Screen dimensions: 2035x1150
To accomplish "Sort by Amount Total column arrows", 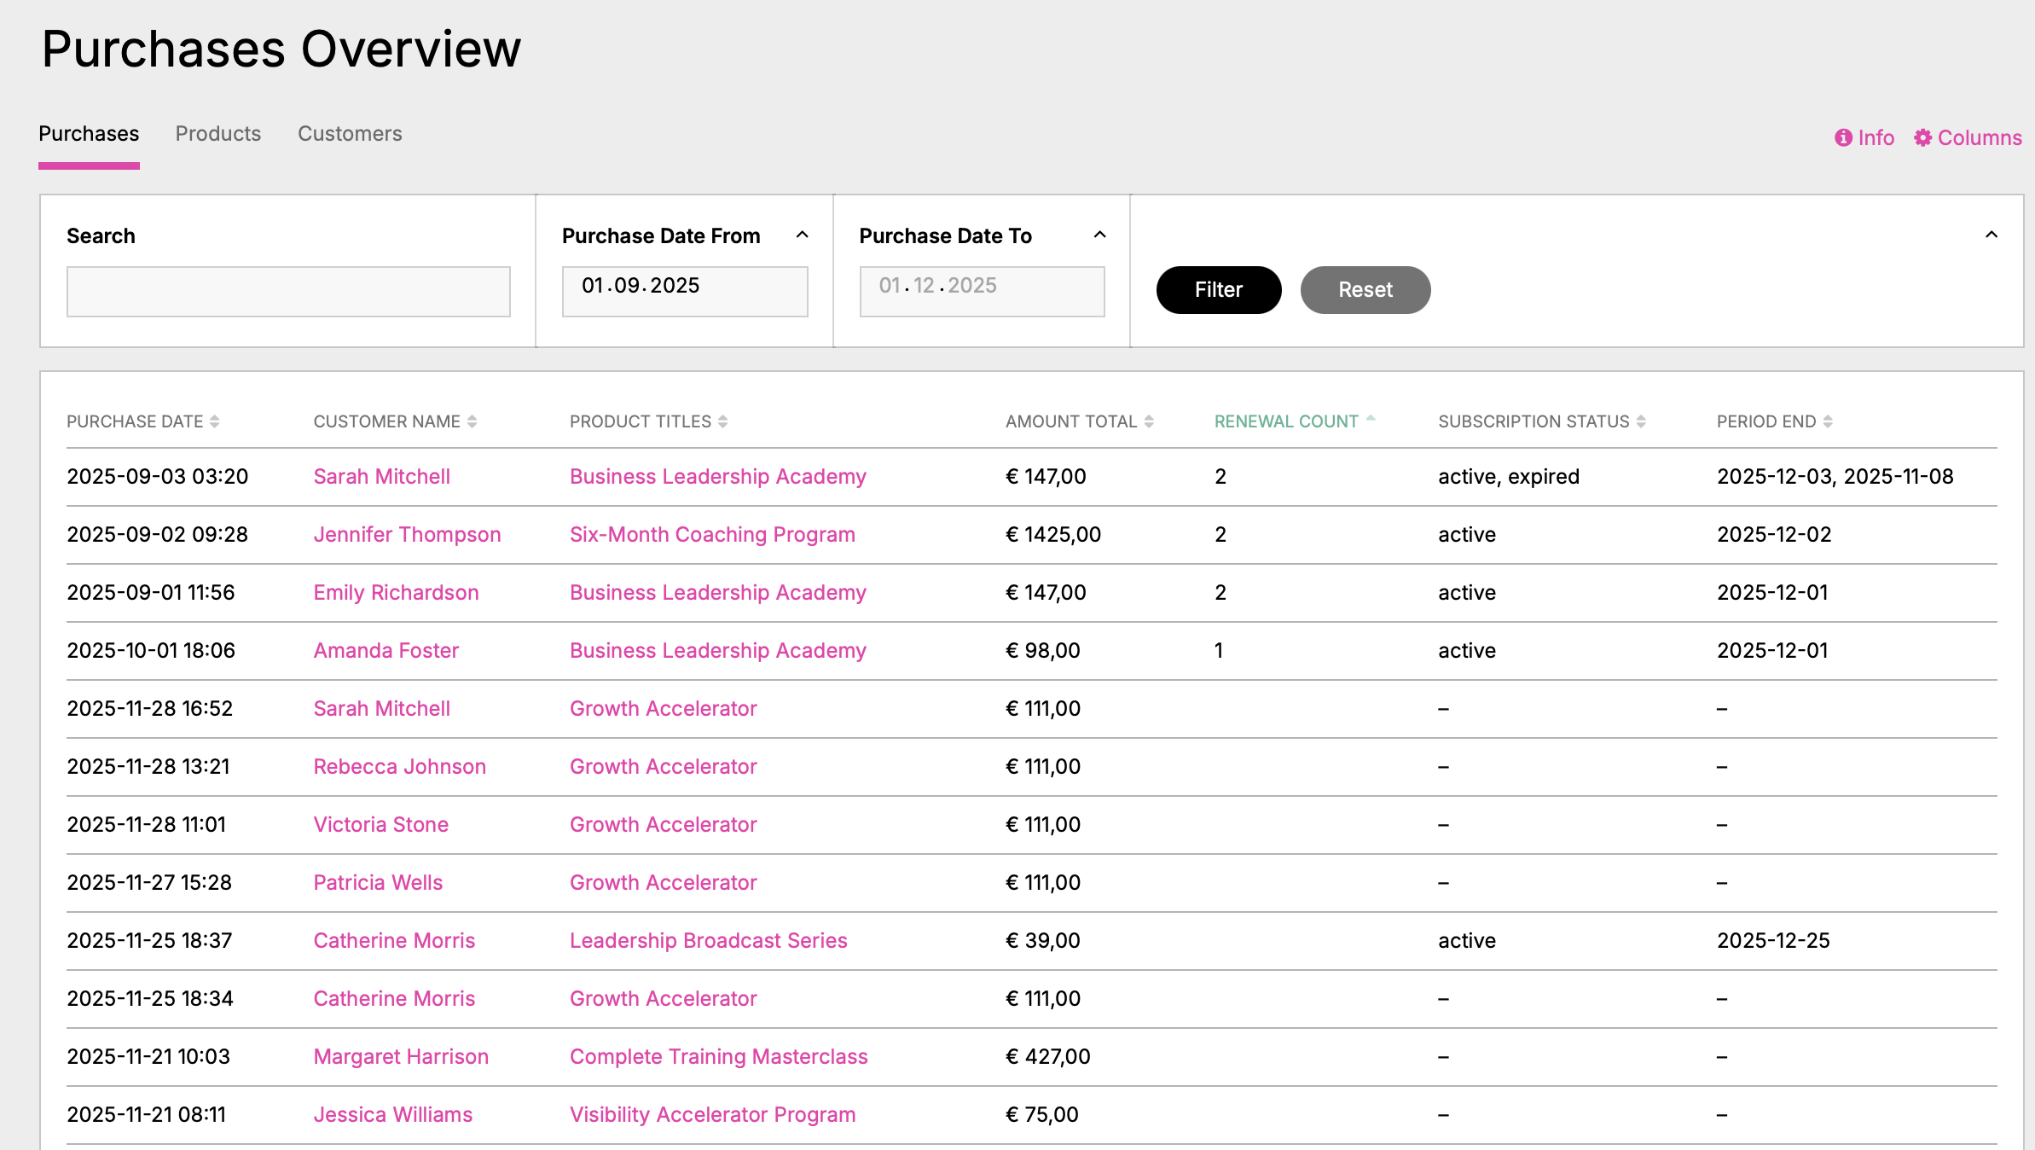I will pos(1149,421).
